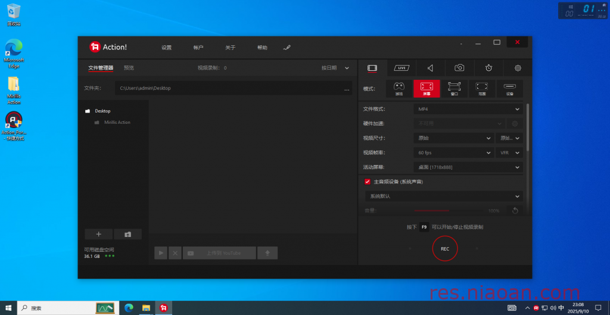Select the 屏幕 screen recording mode
610x315 pixels.
coord(427,89)
